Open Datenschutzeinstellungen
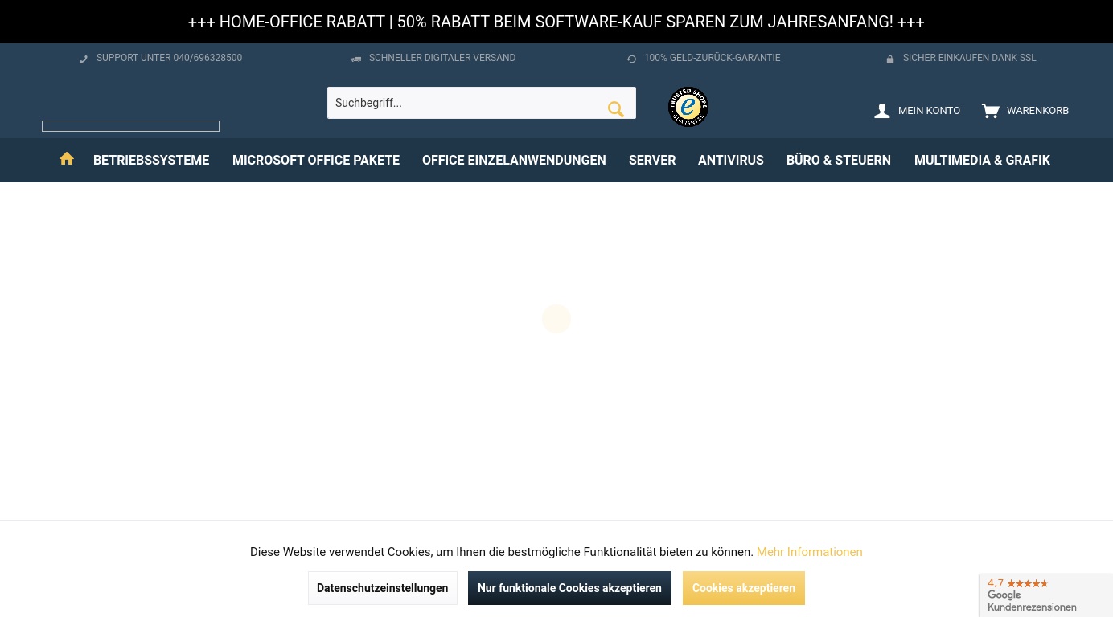Screen dimensions: 1113x617 pos(383,588)
